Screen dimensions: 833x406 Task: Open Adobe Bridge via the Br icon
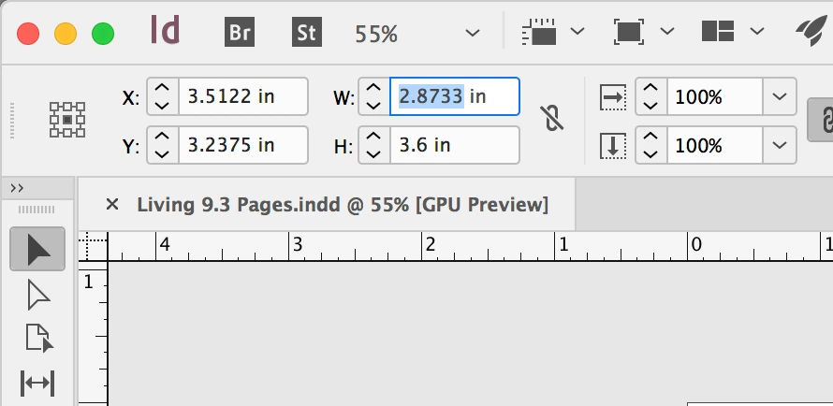coord(239,32)
